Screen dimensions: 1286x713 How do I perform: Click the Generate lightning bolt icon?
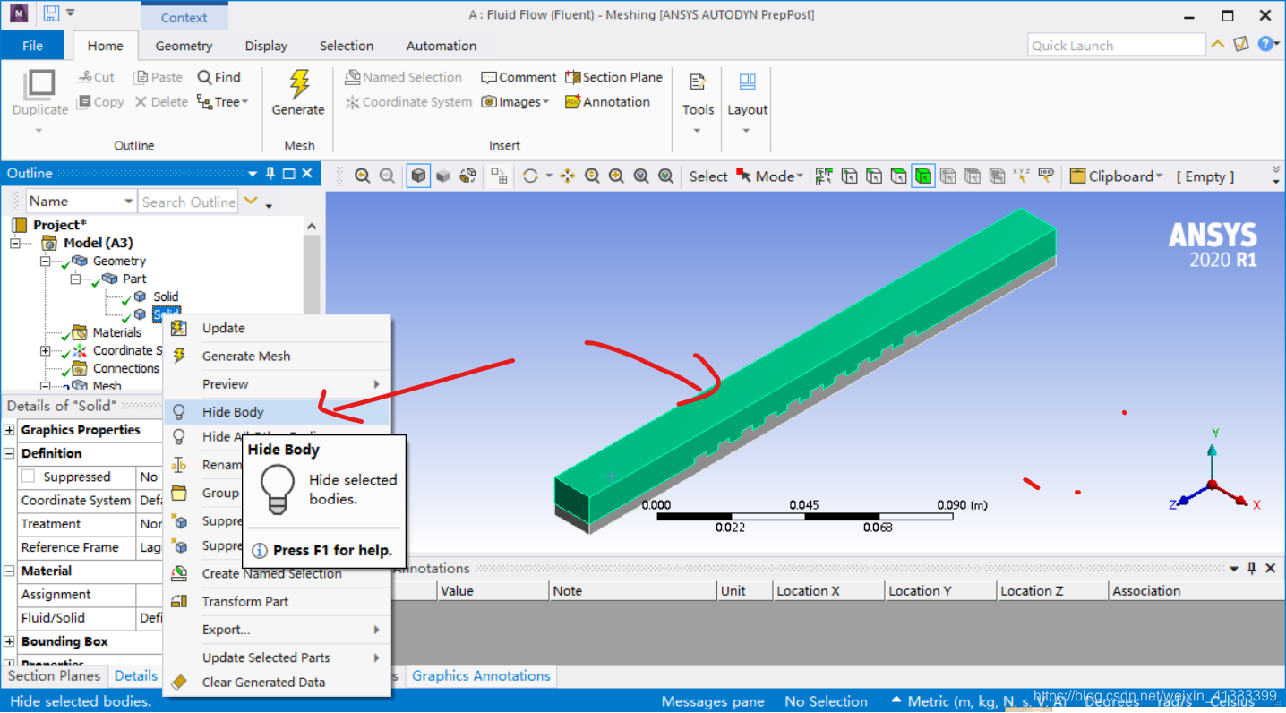coord(298,82)
